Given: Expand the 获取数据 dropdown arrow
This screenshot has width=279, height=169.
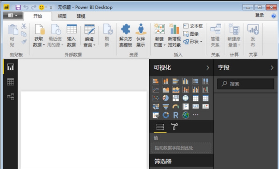Looking at the screenshot, I should (x=44, y=45).
